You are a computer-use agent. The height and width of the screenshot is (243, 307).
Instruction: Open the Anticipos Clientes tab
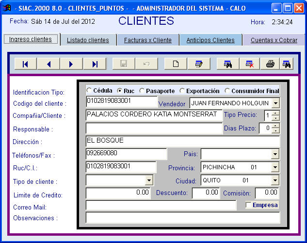click(210, 40)
